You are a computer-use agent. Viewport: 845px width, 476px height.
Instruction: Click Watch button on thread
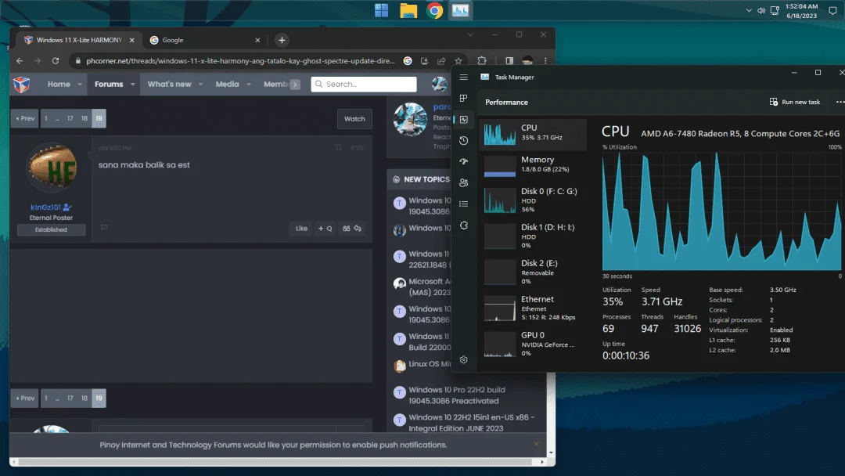(354, 118)
